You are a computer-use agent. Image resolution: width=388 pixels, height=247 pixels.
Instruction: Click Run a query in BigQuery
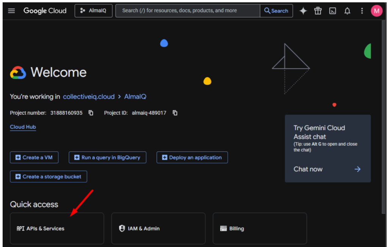[107, 157]
